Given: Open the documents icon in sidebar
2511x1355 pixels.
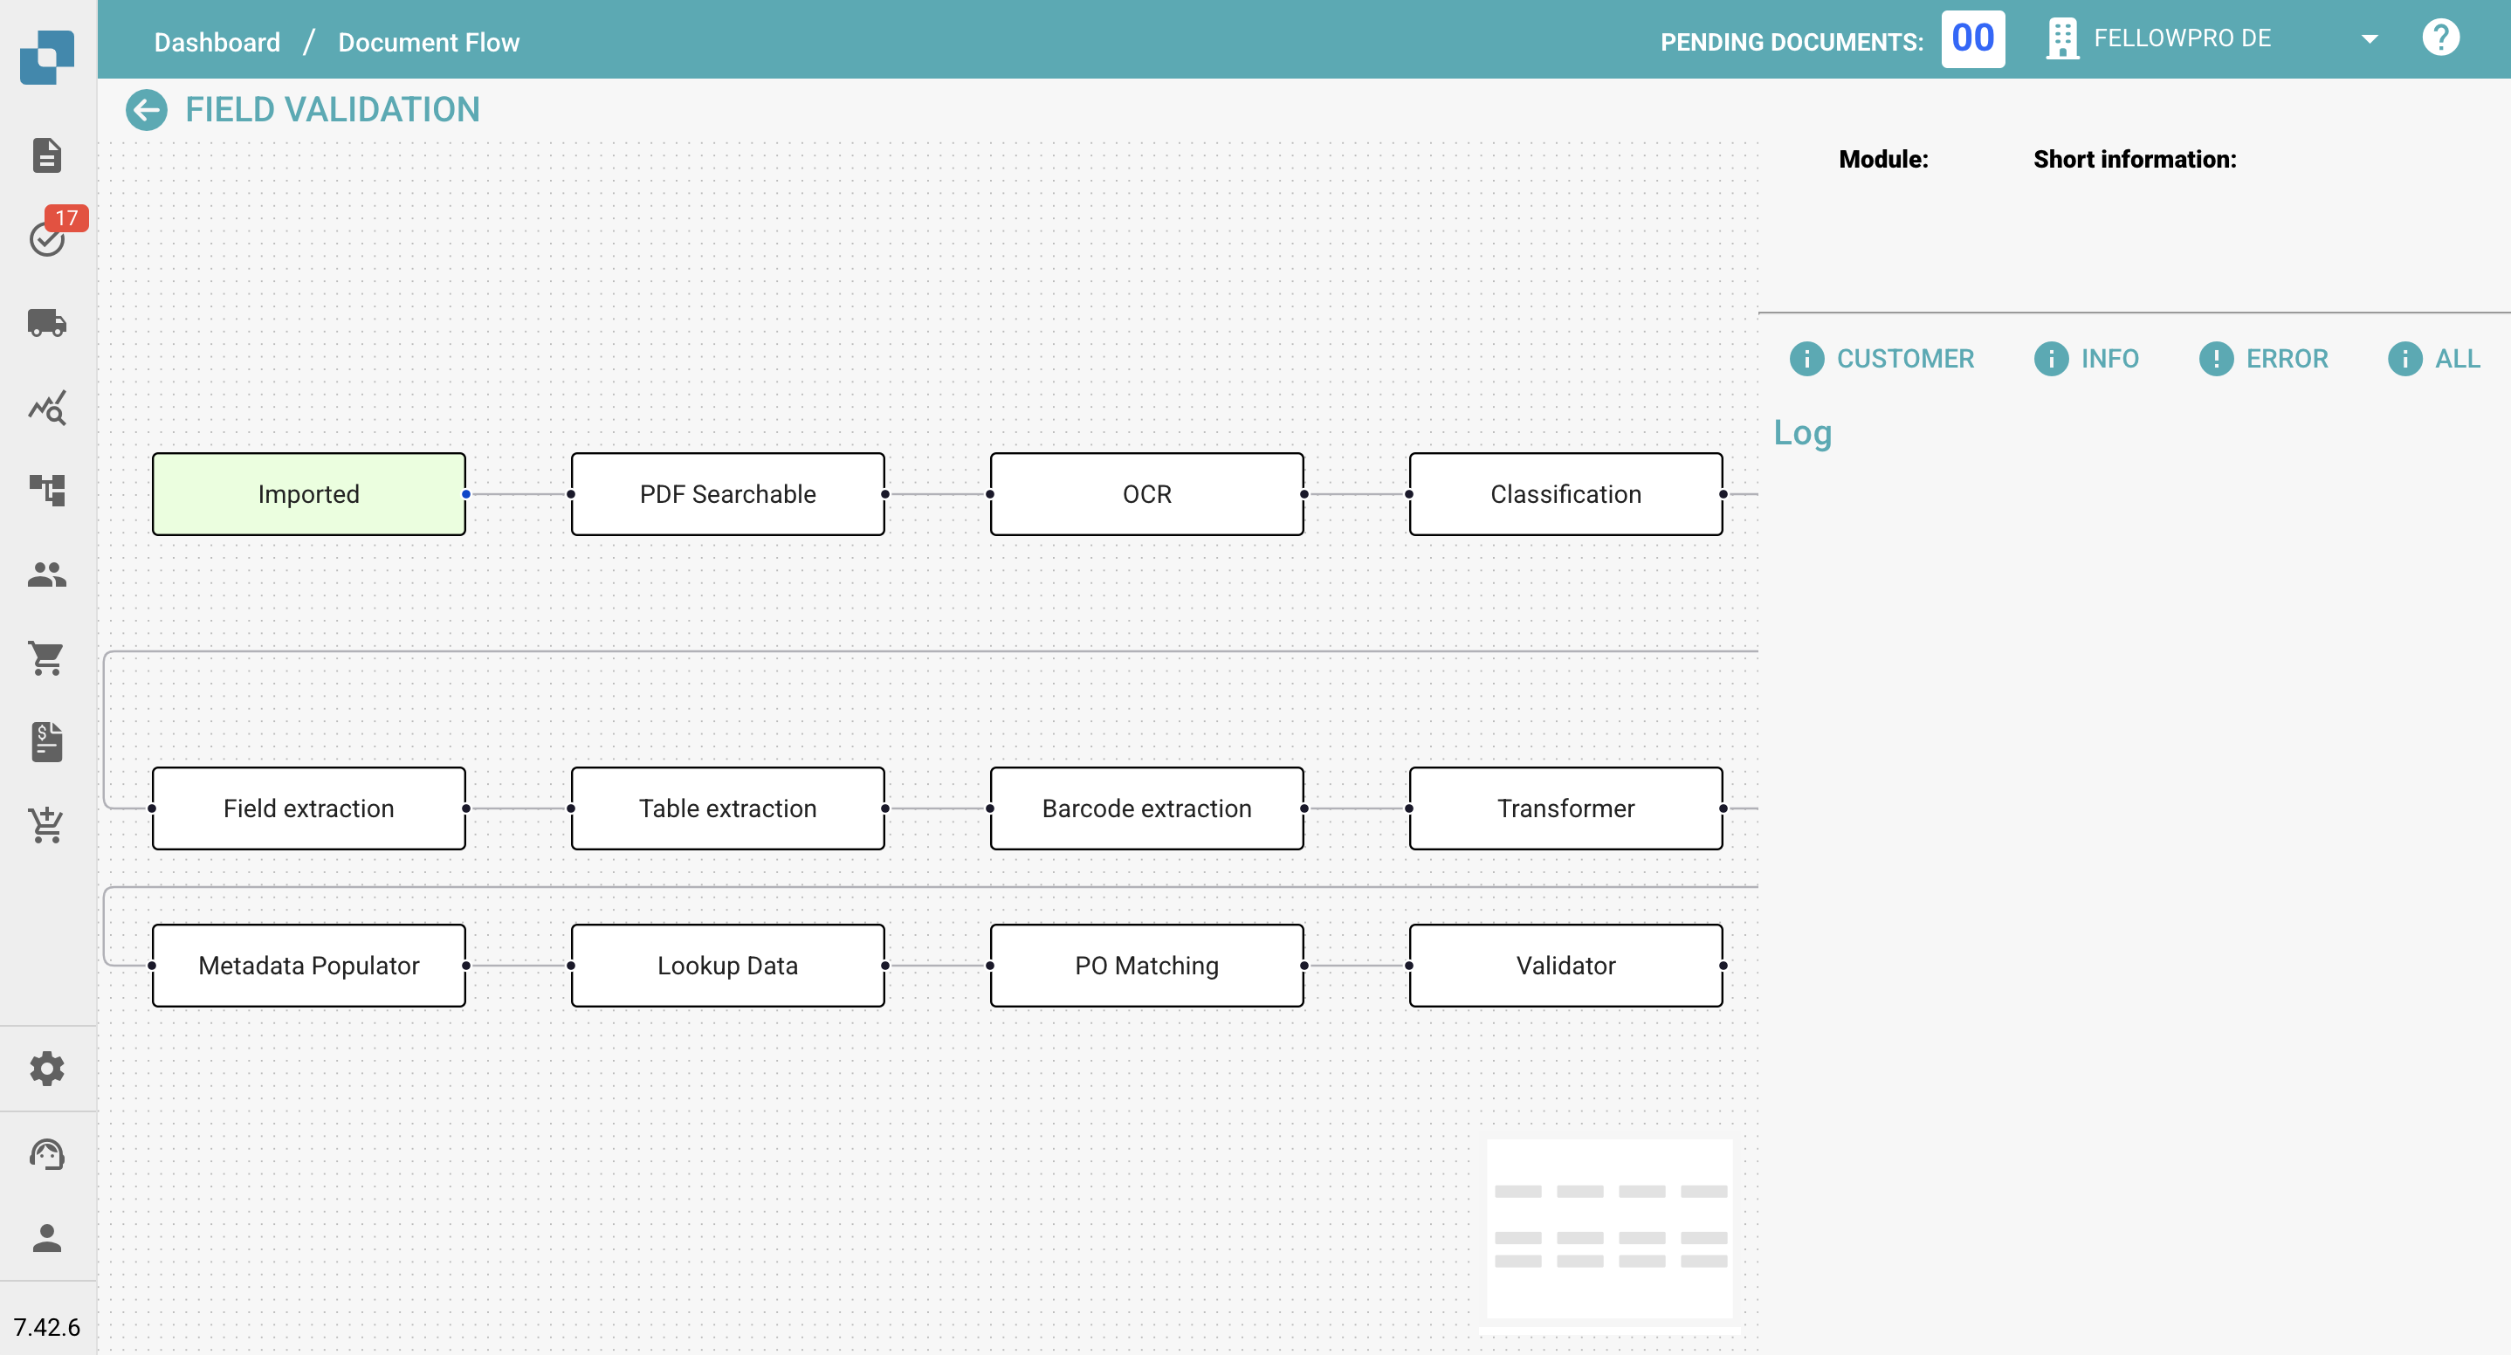Looking at the screenshot, I should [x=47, y=155].
